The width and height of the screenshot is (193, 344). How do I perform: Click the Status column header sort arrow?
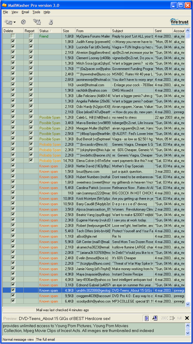51,31
